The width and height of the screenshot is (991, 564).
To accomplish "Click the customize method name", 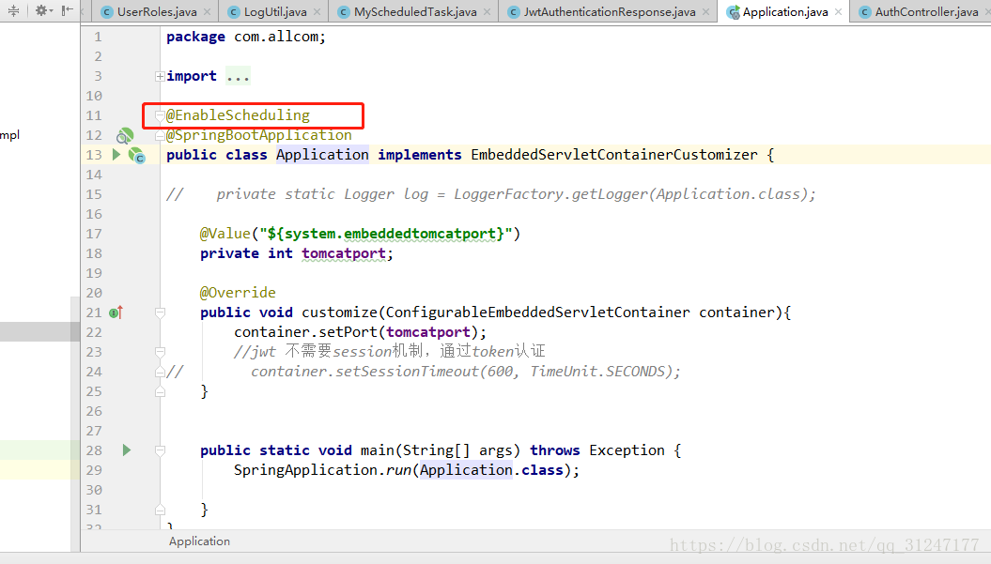I will (x=339, y=312).
